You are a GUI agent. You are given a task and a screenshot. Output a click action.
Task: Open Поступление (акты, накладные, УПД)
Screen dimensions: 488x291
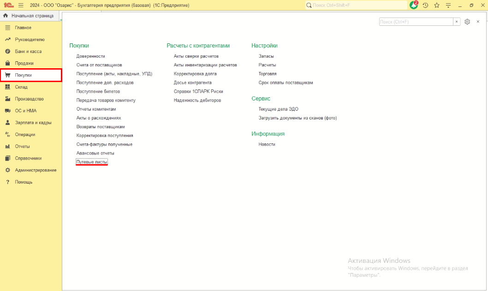[x=114, y=74]
